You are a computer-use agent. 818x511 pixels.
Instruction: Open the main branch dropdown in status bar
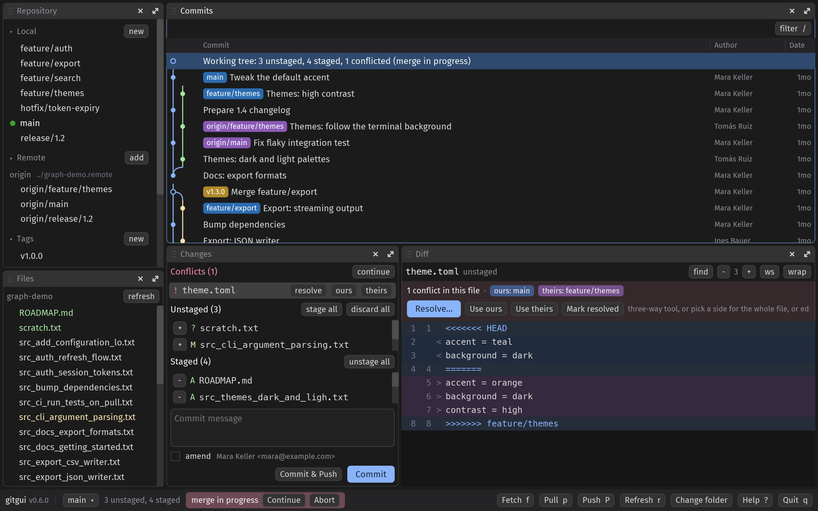[x=81, y=500]
